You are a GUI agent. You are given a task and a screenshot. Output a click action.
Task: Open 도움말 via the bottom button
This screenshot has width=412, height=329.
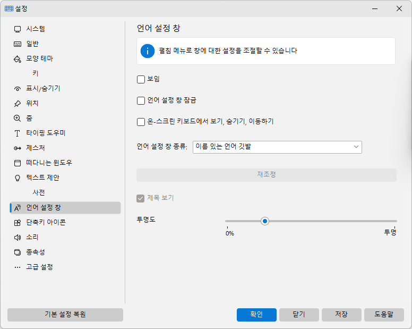tap(384, 315)
